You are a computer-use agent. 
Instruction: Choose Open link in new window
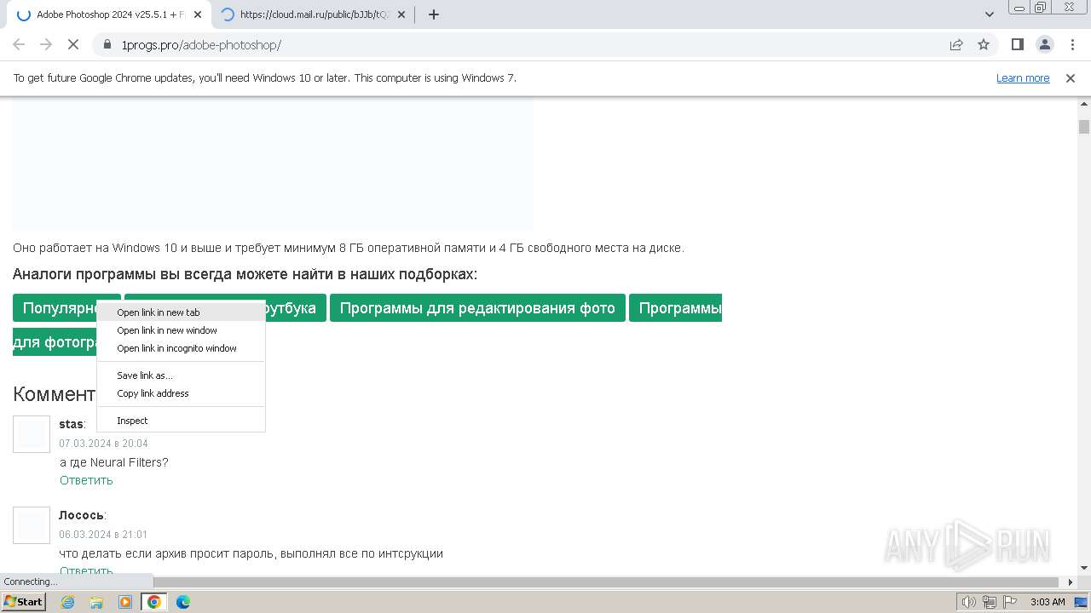(x=181, y=330)
